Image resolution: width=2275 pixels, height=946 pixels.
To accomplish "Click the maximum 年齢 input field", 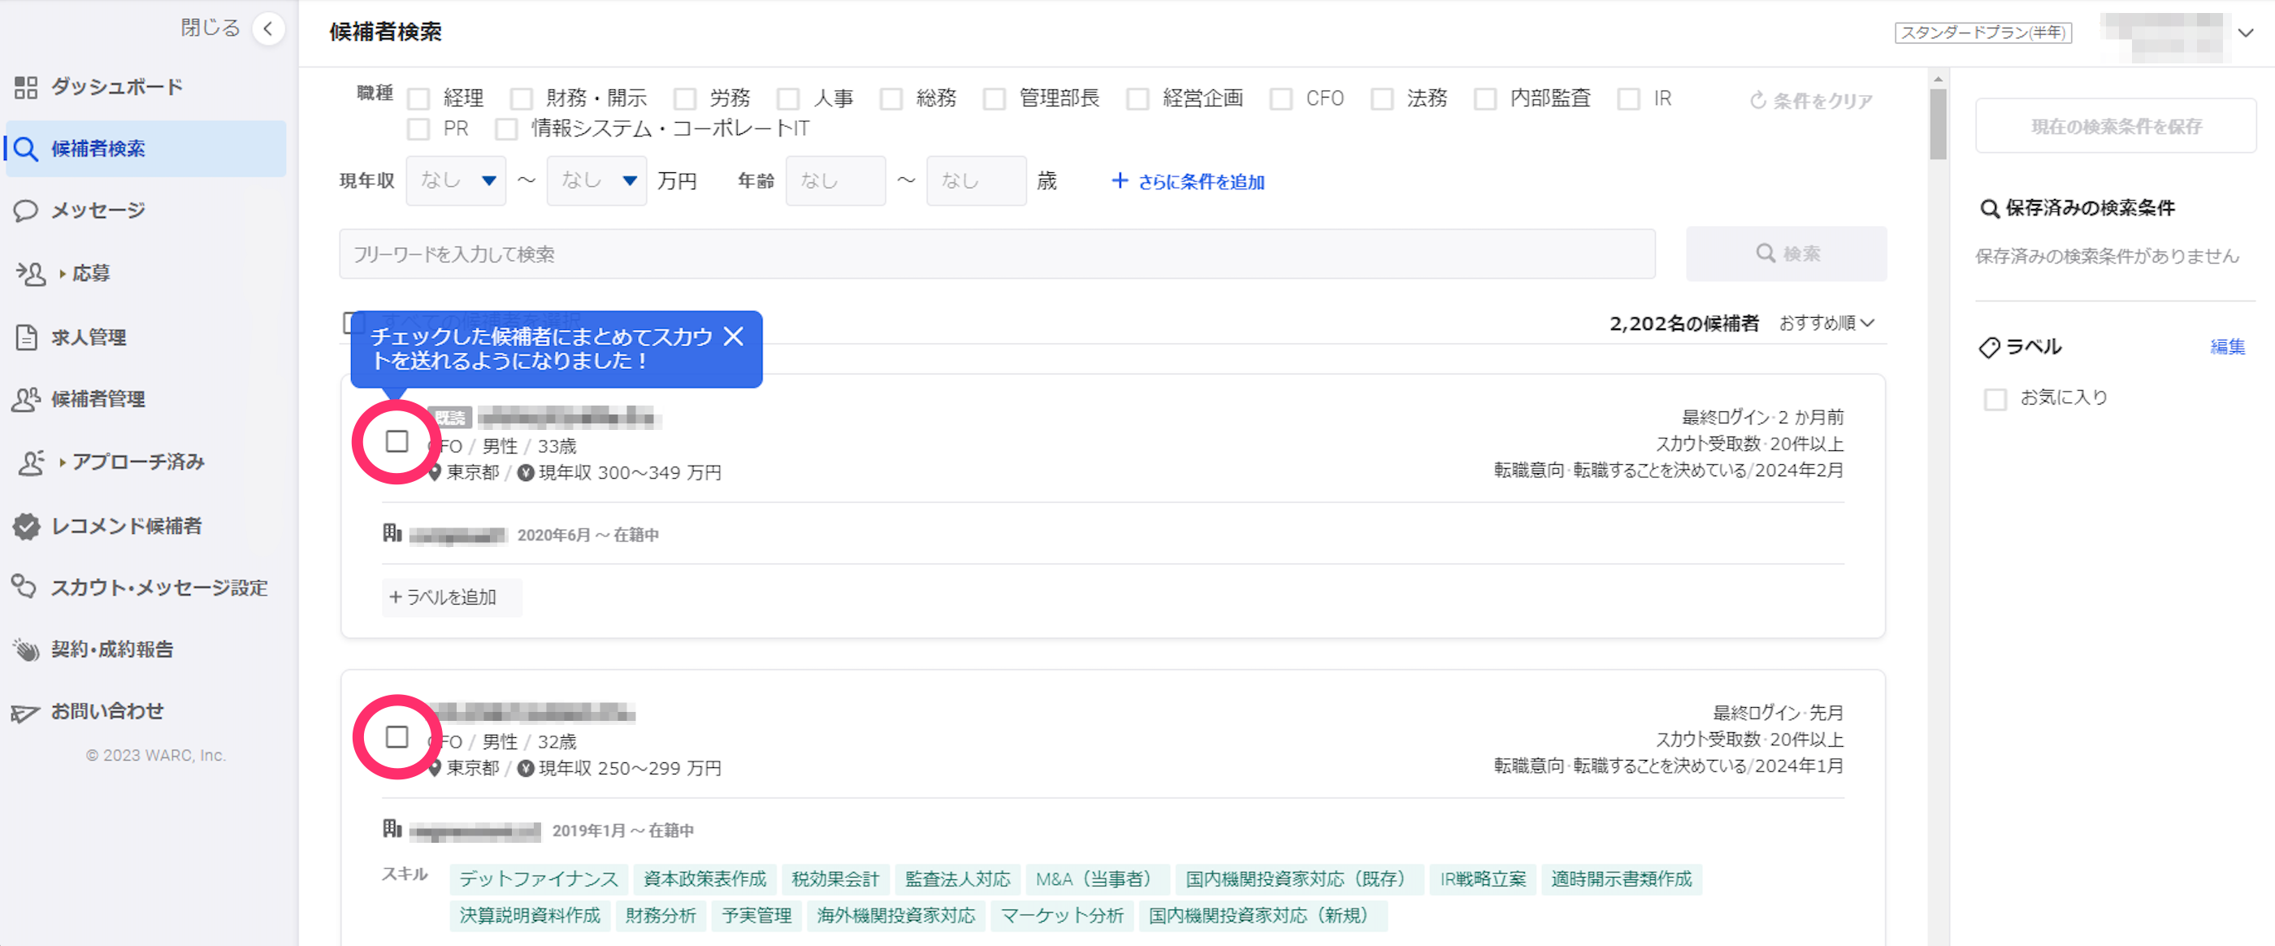I will click(976, 181).
